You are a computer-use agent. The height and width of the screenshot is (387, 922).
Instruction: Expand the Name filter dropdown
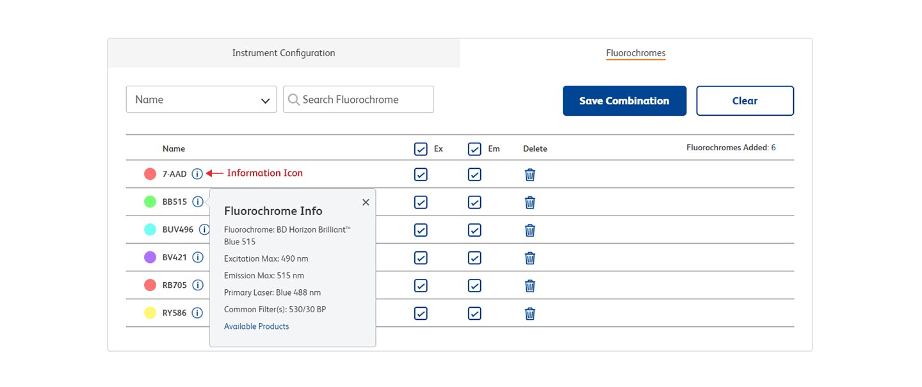tap(201, 100)
